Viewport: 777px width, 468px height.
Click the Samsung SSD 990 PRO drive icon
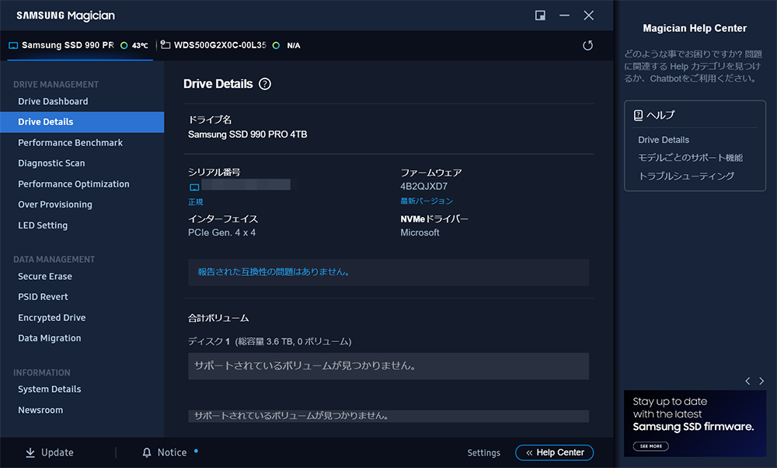pos(13,45)
